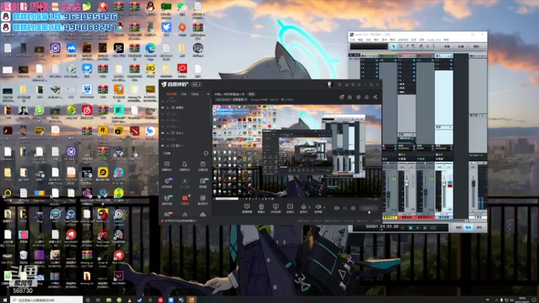Open the QQ penguin desktop shortcut

tap(150, 7)
